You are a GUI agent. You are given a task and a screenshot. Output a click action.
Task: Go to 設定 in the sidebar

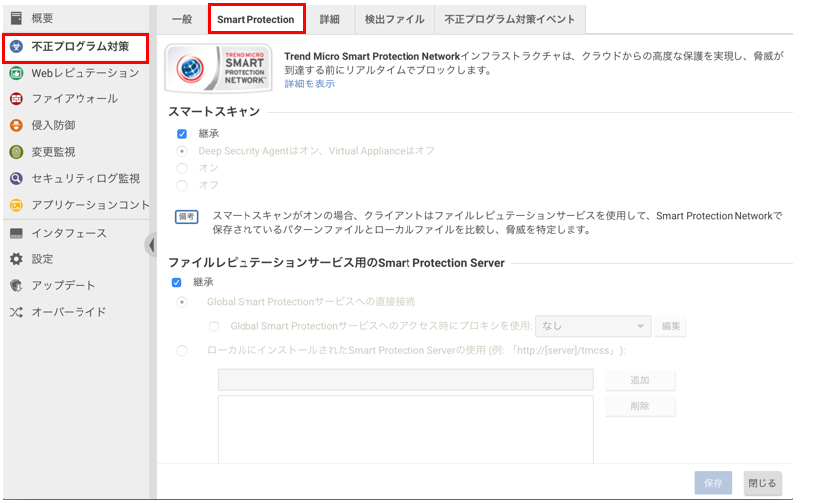pyautogui.click(x=42, y=259)
